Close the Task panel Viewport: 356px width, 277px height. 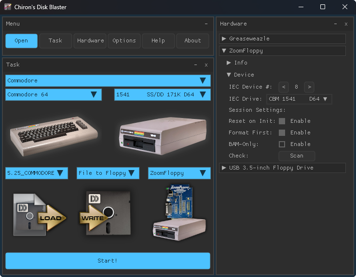[x=206, y=65]
